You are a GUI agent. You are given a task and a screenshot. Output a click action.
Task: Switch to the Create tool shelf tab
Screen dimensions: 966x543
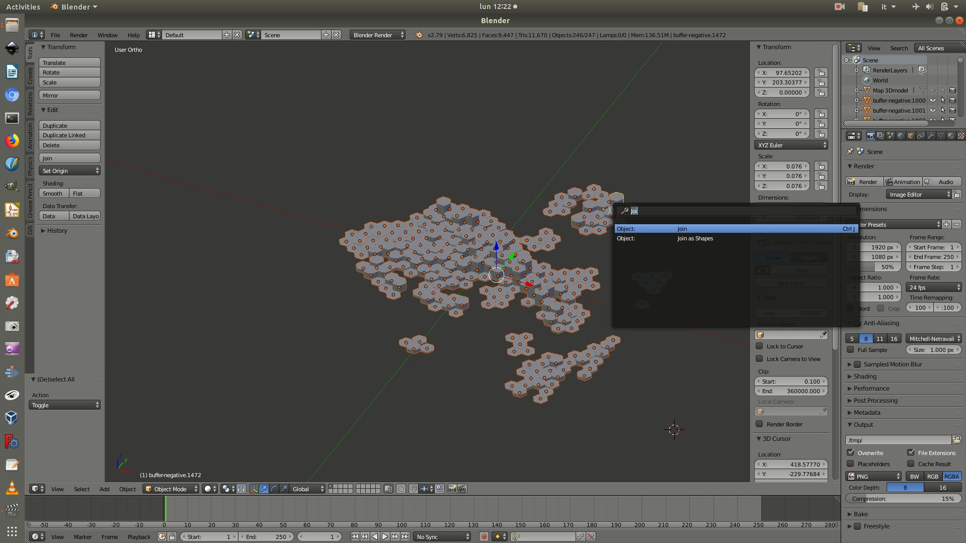[30, 75]
